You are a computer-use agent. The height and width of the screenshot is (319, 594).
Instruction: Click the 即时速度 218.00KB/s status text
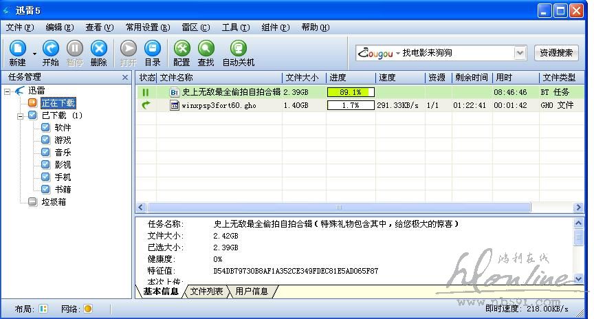[x=527, y=309]
